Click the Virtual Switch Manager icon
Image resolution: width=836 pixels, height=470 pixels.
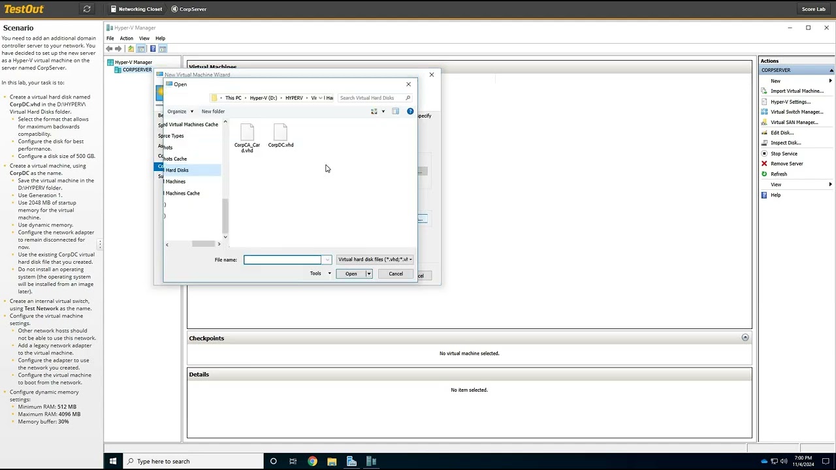(764, 112)
